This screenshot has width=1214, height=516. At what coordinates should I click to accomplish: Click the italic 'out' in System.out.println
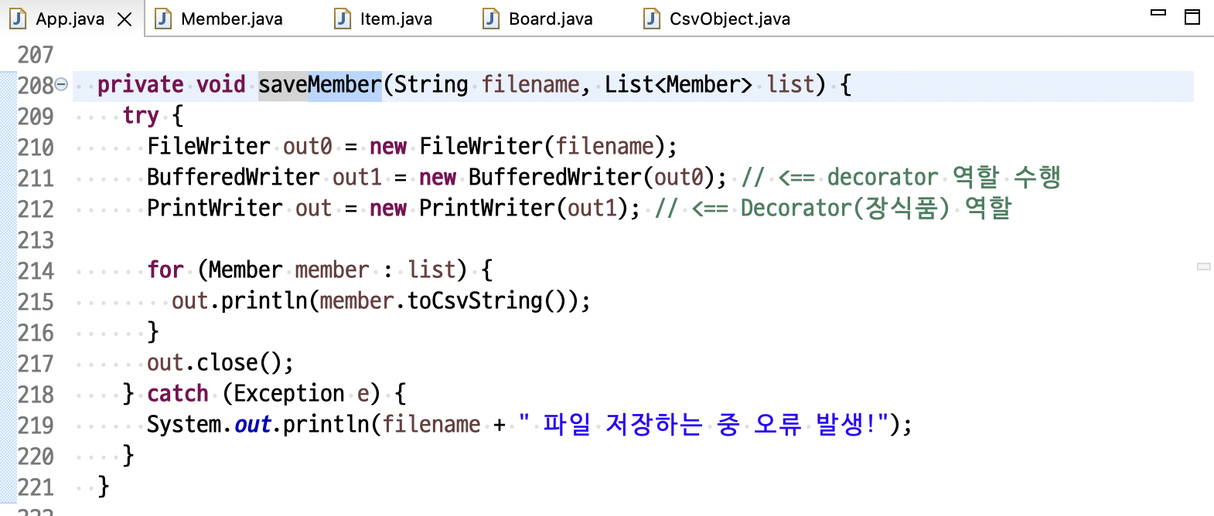[253, 424]
